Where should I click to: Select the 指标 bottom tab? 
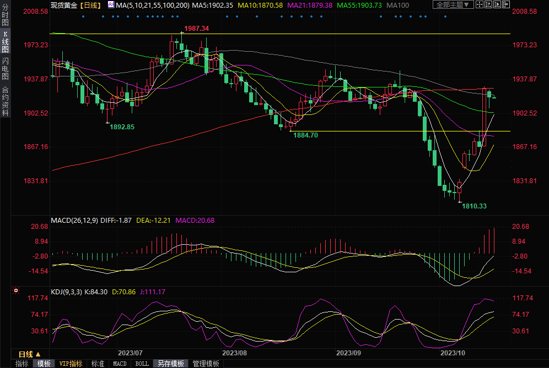(21, 364)
